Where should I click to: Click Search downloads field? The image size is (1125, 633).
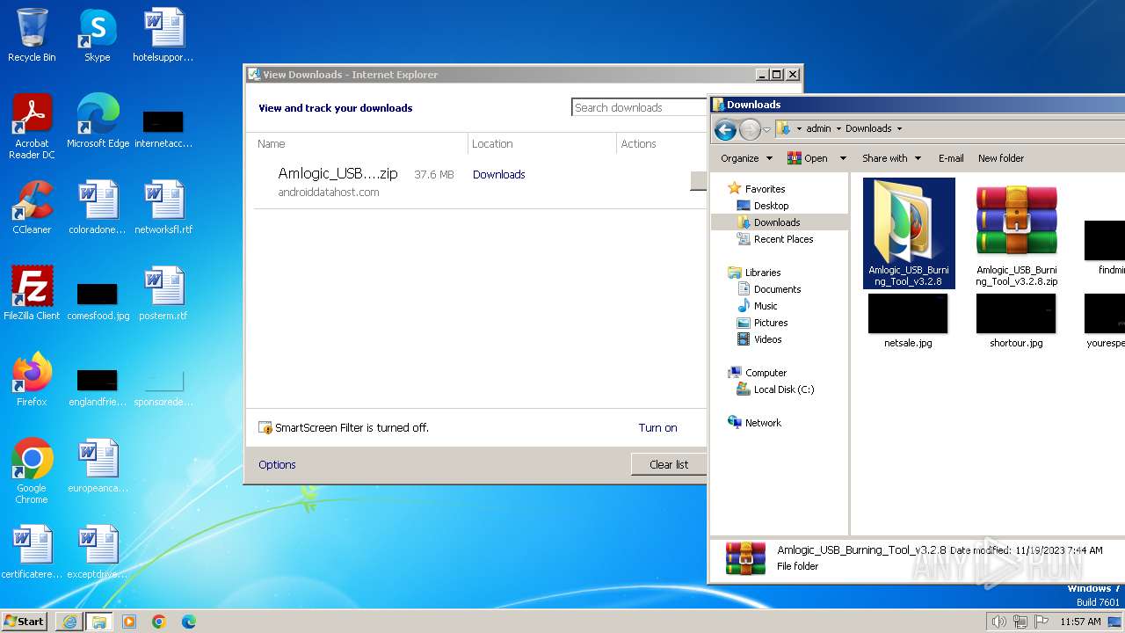(x=639, y=107)
